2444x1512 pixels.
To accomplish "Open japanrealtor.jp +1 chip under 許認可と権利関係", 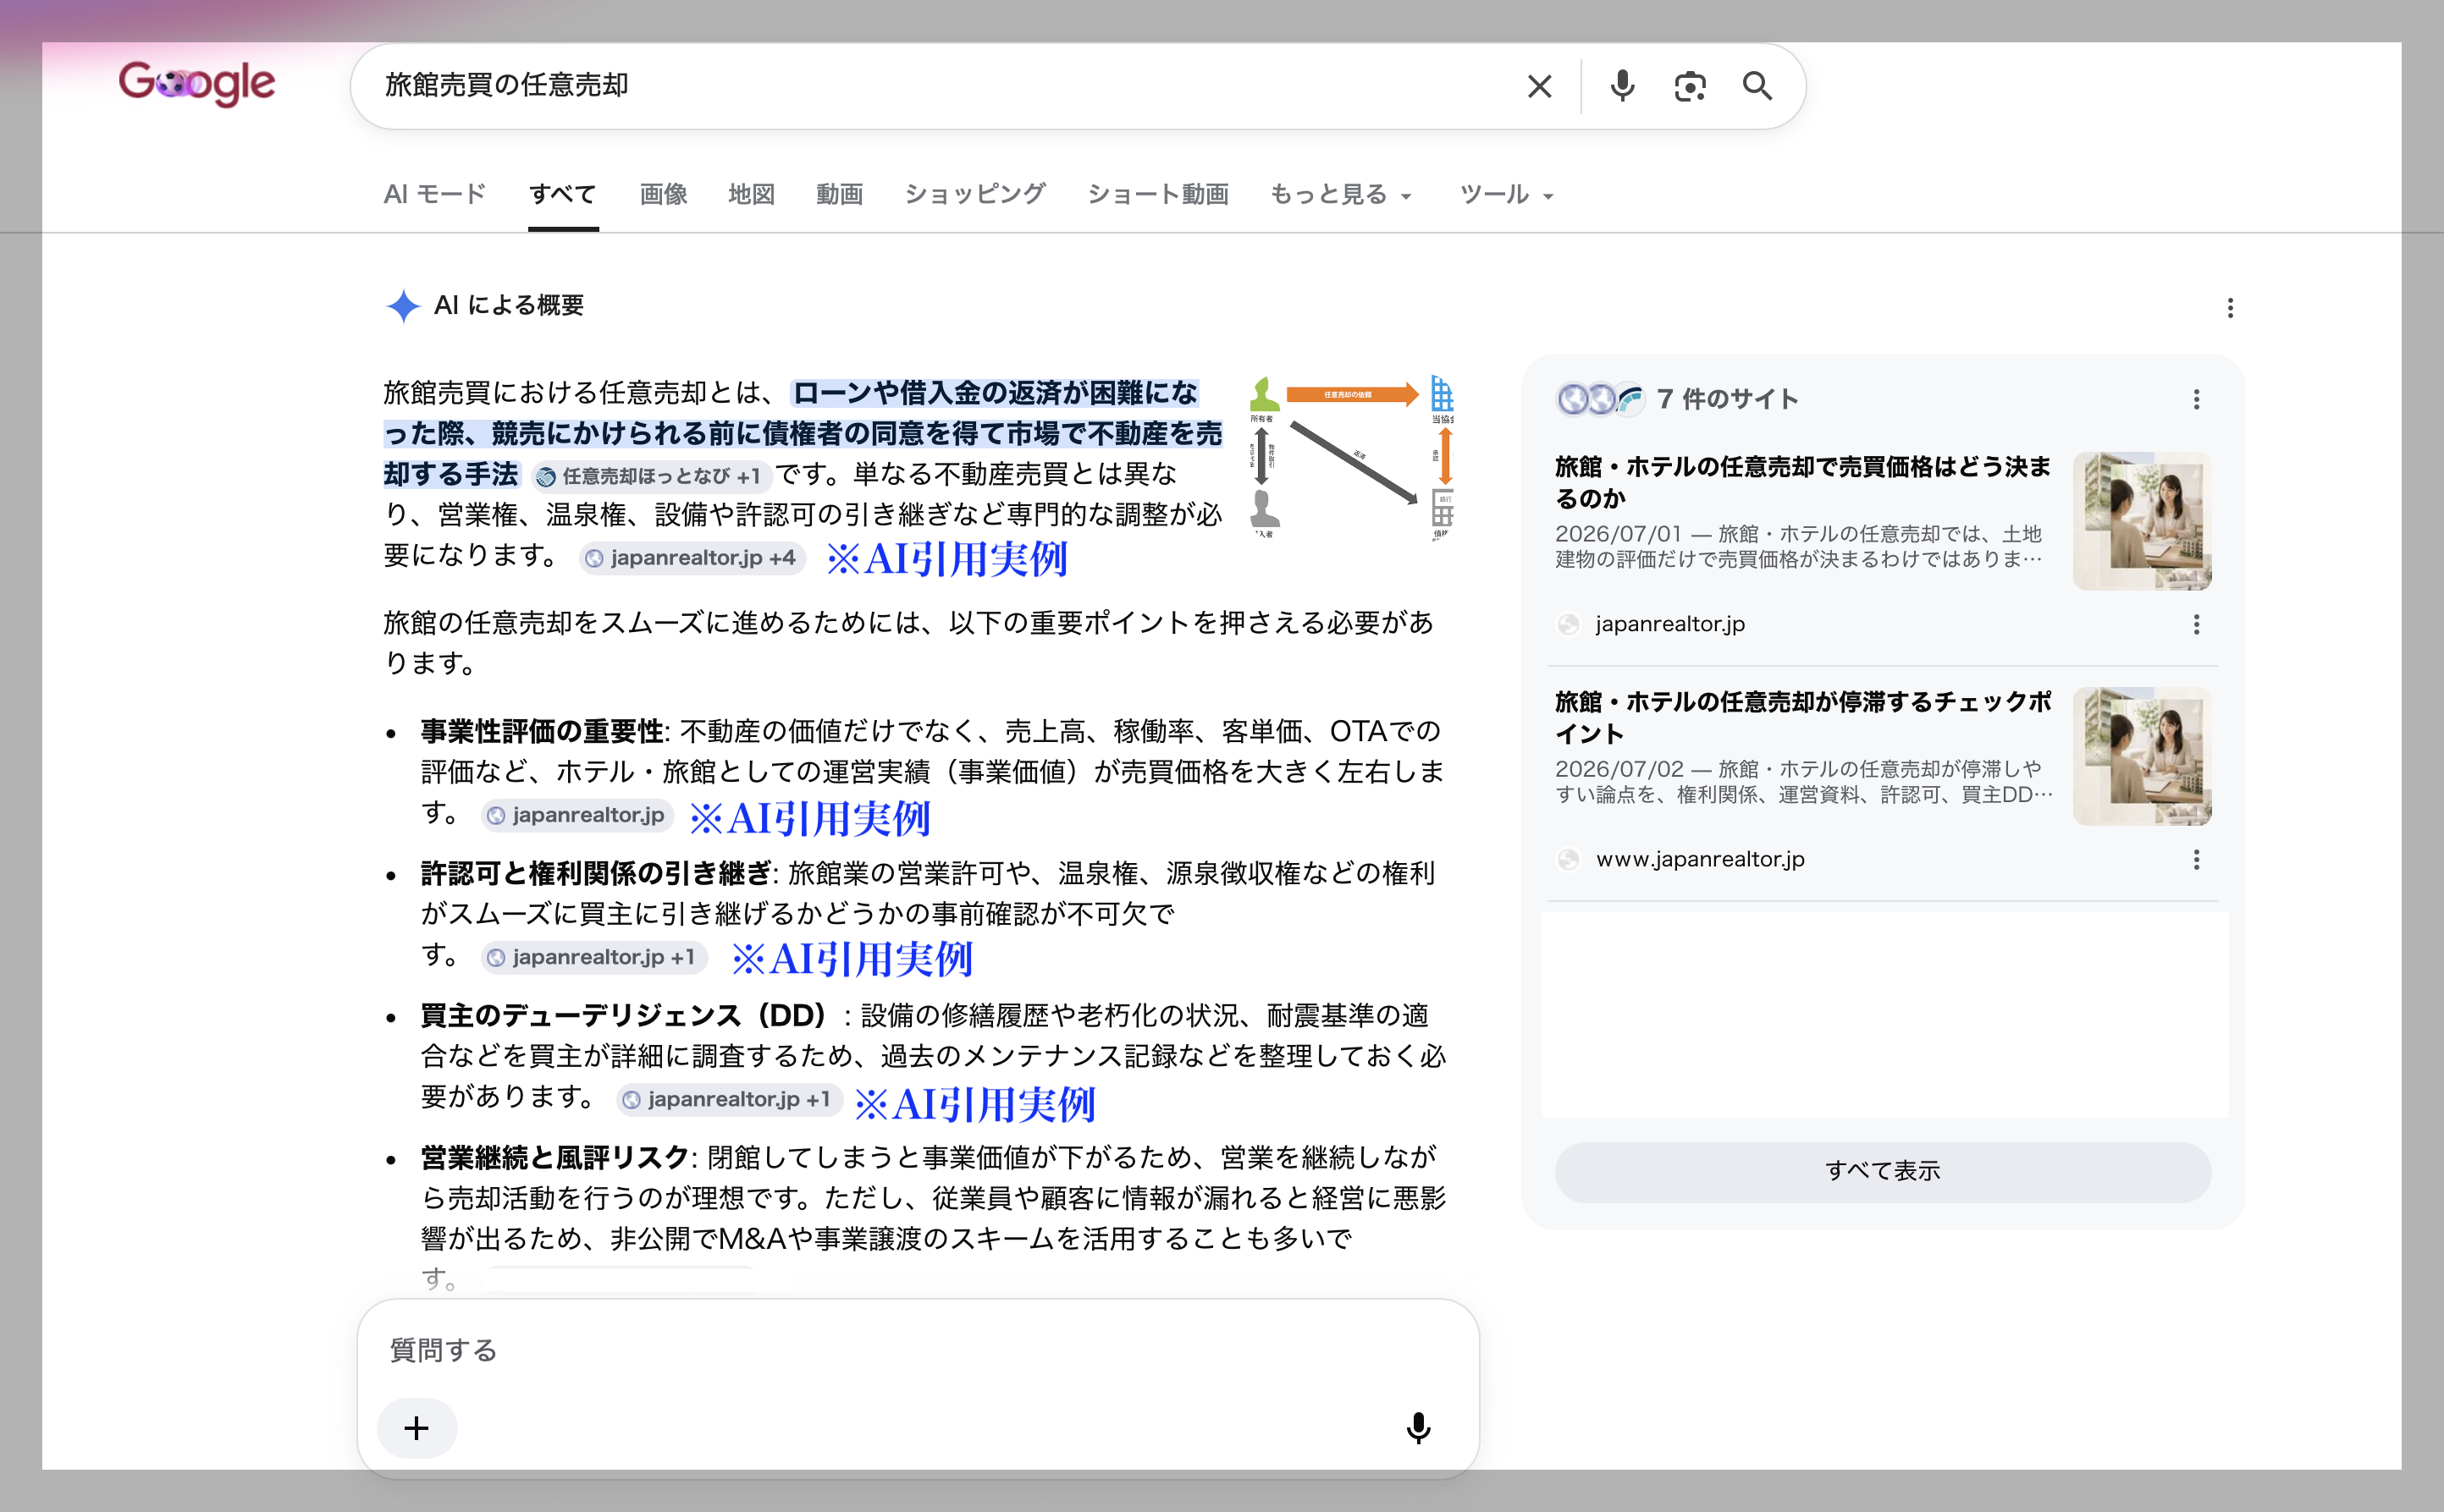I will 593,957.
